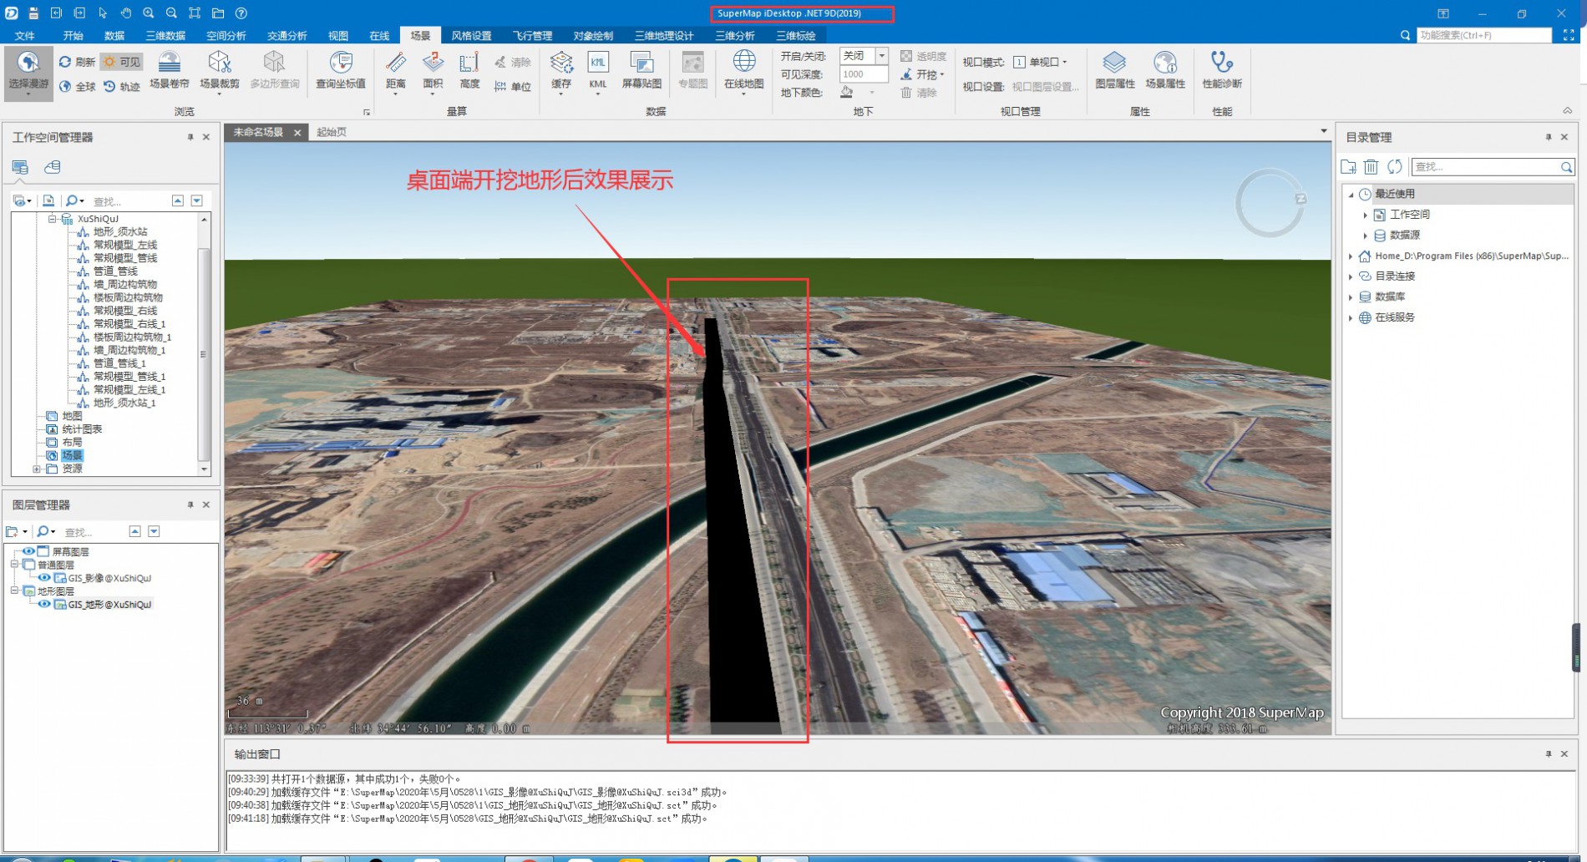Toggle visibility of GIS_影像@XuShiQuJ layer
This screenshot has height=862, width=1587.
(x=43, y=578)
